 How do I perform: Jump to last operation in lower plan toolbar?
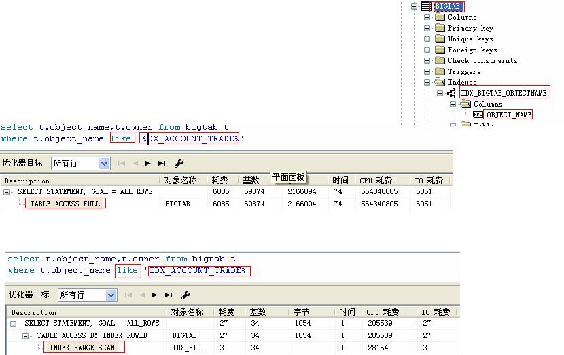coord(169,295)
